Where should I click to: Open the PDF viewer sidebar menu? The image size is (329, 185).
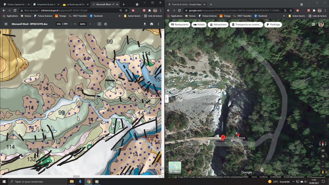tap(6, 24)
